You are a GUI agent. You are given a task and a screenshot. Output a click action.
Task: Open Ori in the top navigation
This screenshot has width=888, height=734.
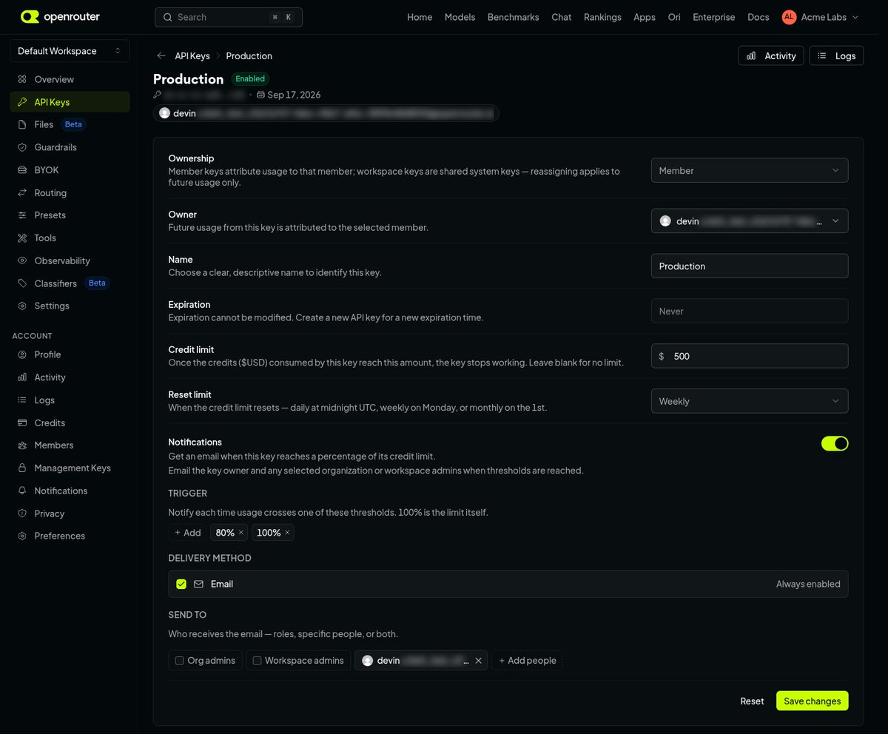[x=674, y=17]
